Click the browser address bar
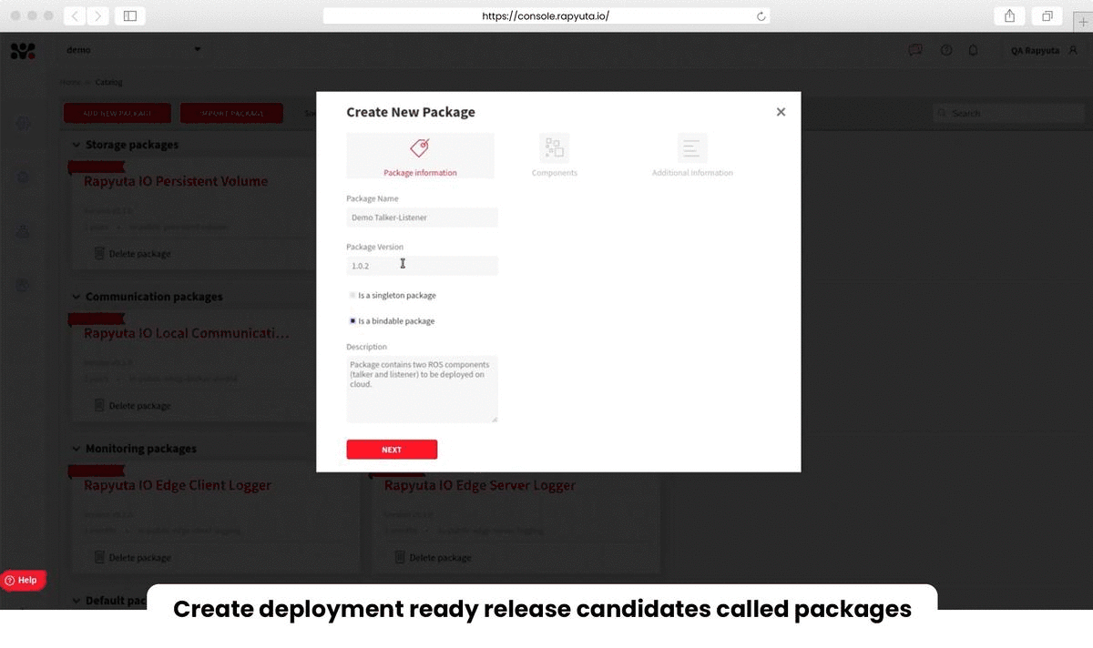 tap(546, 16)
